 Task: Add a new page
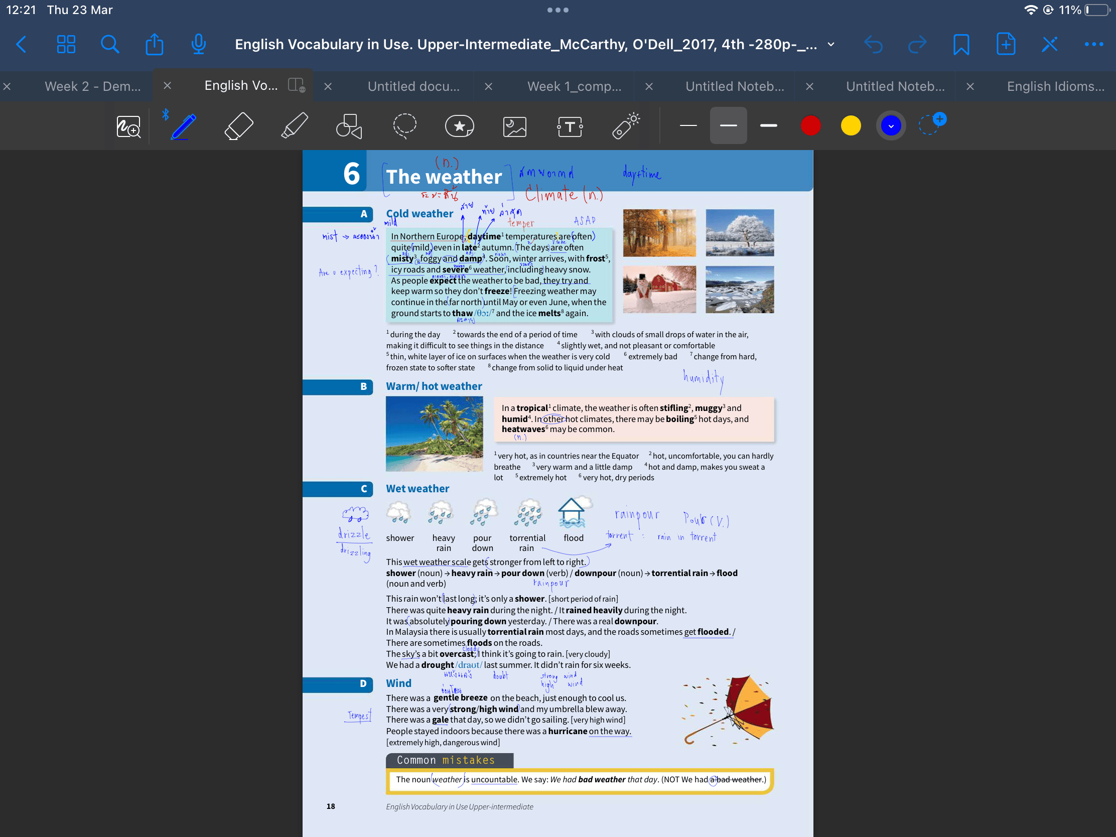[x=1006, y=44]
